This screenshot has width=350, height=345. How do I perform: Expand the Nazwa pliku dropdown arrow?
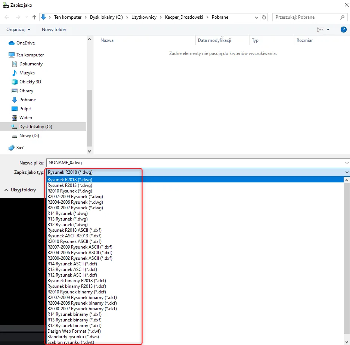[347, 163]
